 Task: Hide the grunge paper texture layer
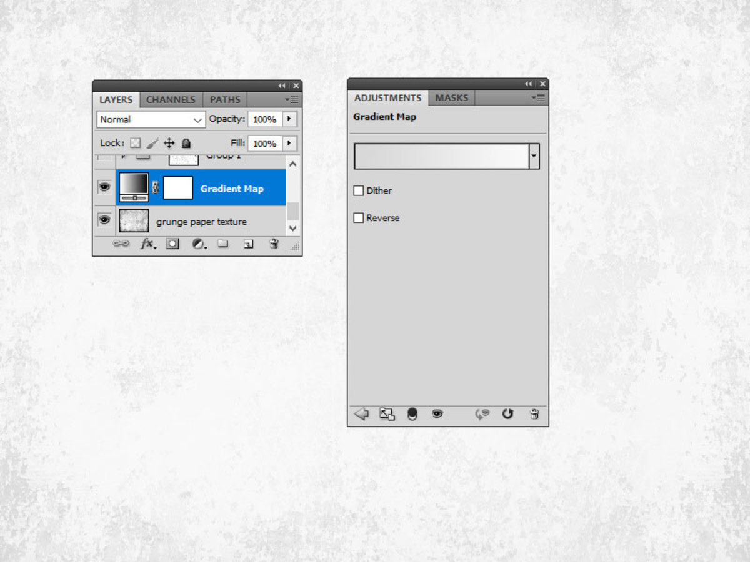(104, 220)
